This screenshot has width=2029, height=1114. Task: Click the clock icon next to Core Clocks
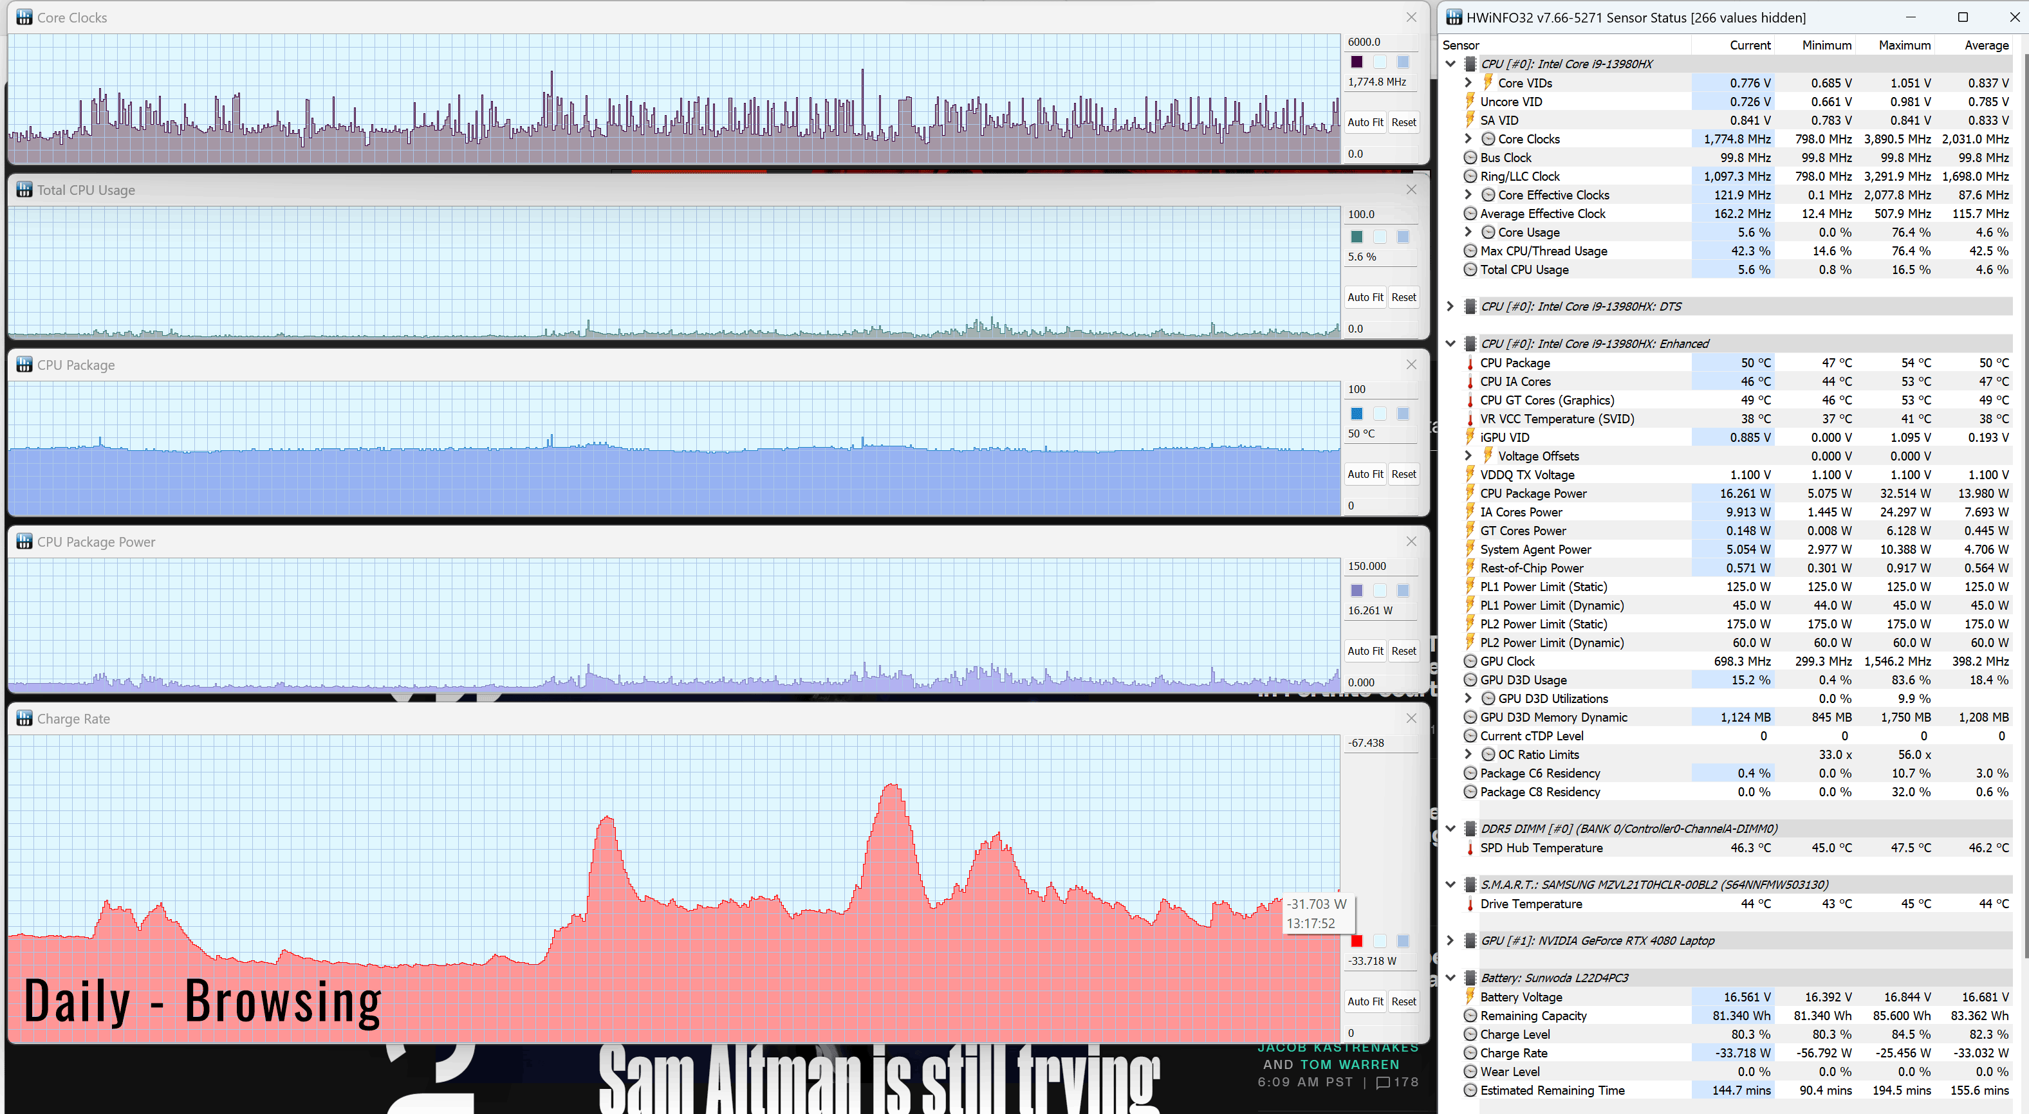pos(1488,138)
